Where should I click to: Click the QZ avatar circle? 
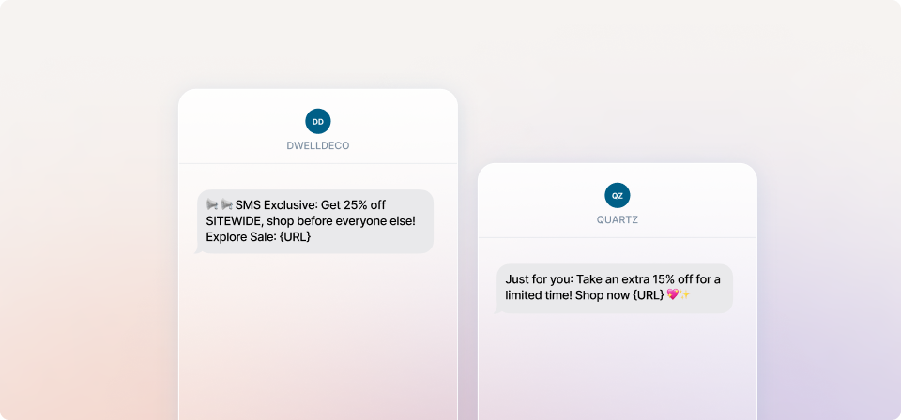point(618,195)
